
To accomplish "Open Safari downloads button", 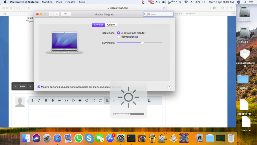I will [x=214, y=8].
